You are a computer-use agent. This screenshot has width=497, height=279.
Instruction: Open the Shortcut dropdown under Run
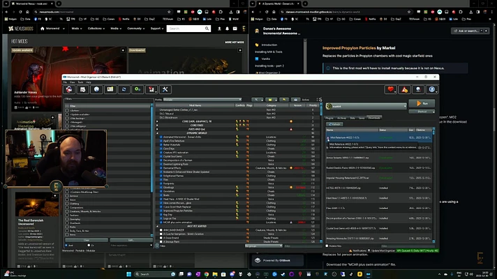(x=422, y=112)
